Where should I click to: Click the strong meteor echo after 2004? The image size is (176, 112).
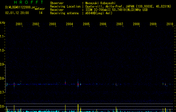pyautogui.click(x=78, y=83)
